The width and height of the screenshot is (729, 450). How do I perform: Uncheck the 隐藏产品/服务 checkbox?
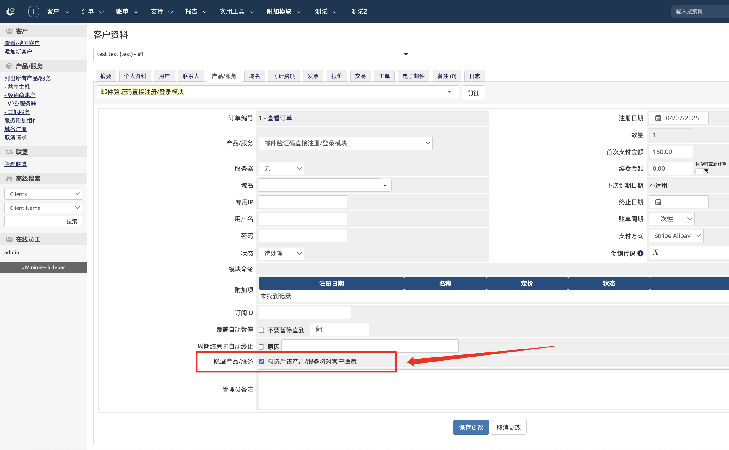pyautogui.click(x=261, y=361)
